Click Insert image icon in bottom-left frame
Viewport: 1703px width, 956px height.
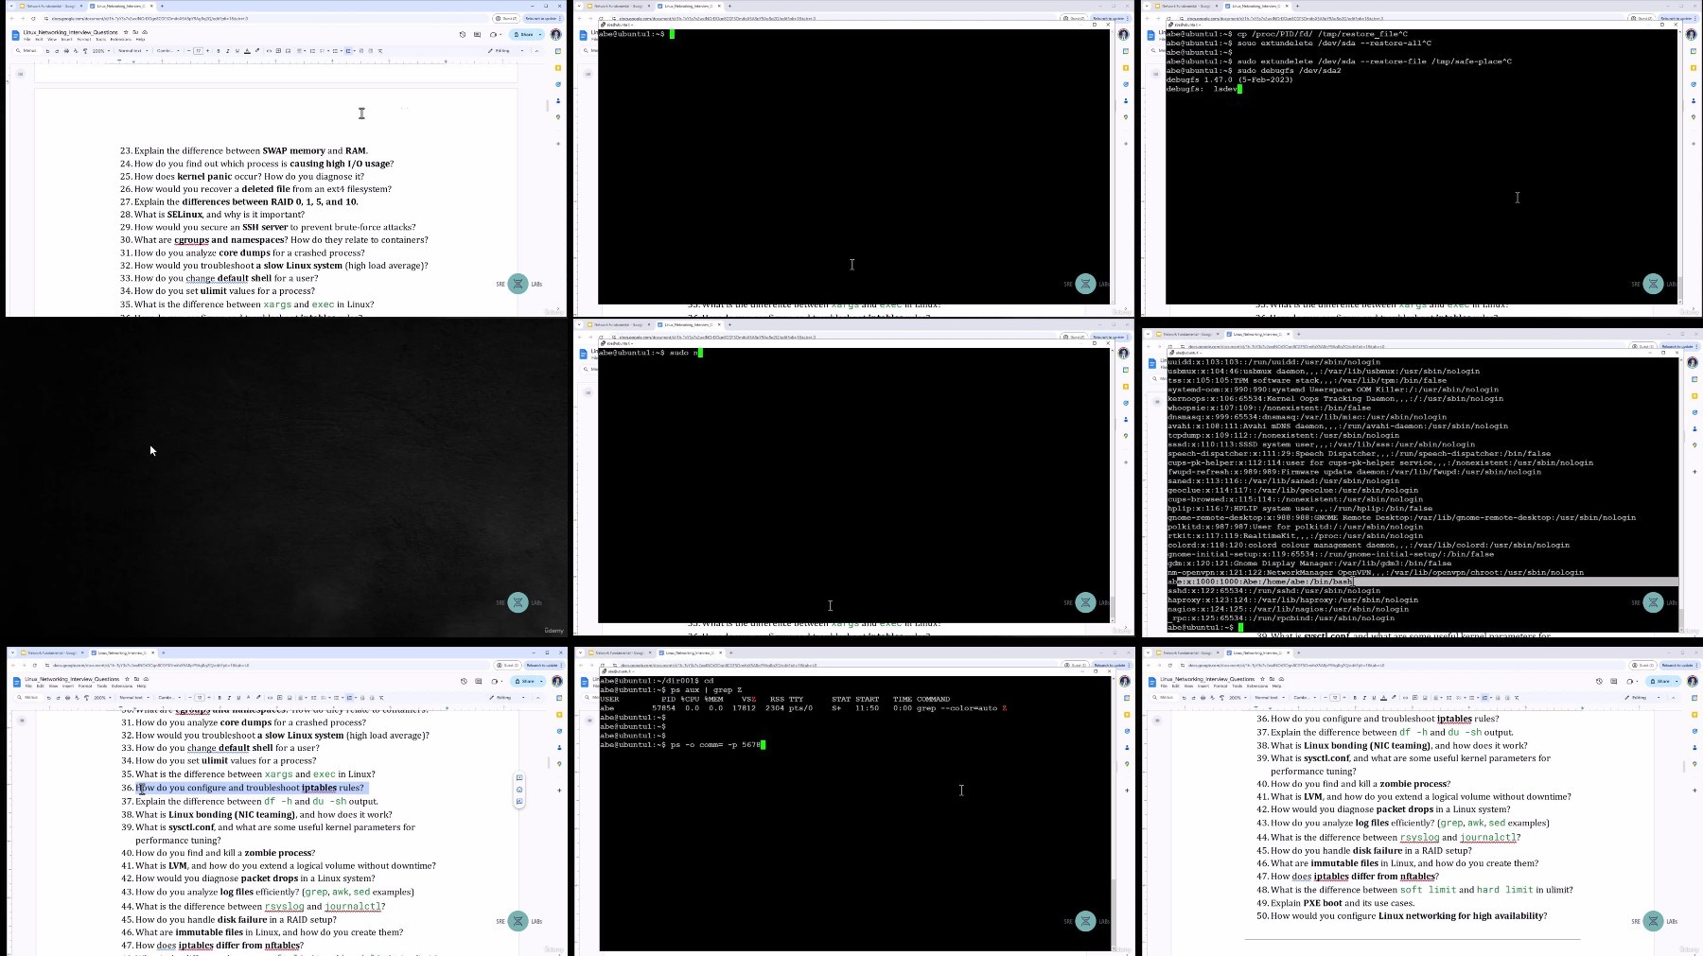290,698
